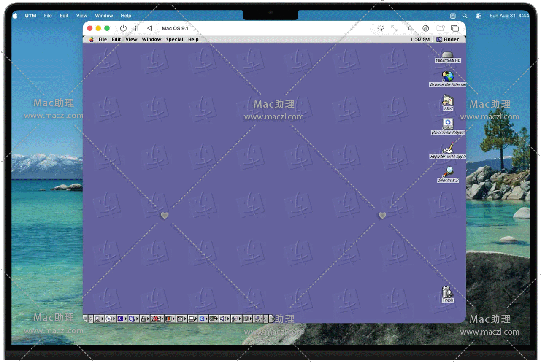
Task: Click the 11:37 PM menu bar clock
Action: tap(419, 39)
